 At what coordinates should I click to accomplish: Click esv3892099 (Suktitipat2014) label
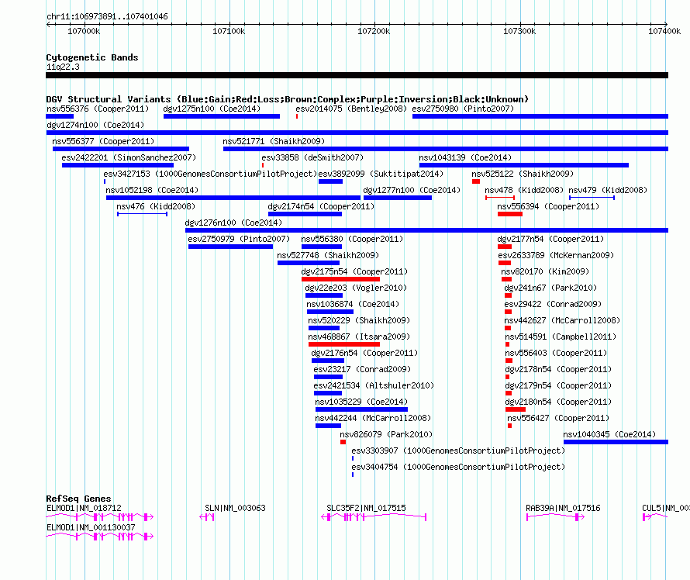[381, 174]
